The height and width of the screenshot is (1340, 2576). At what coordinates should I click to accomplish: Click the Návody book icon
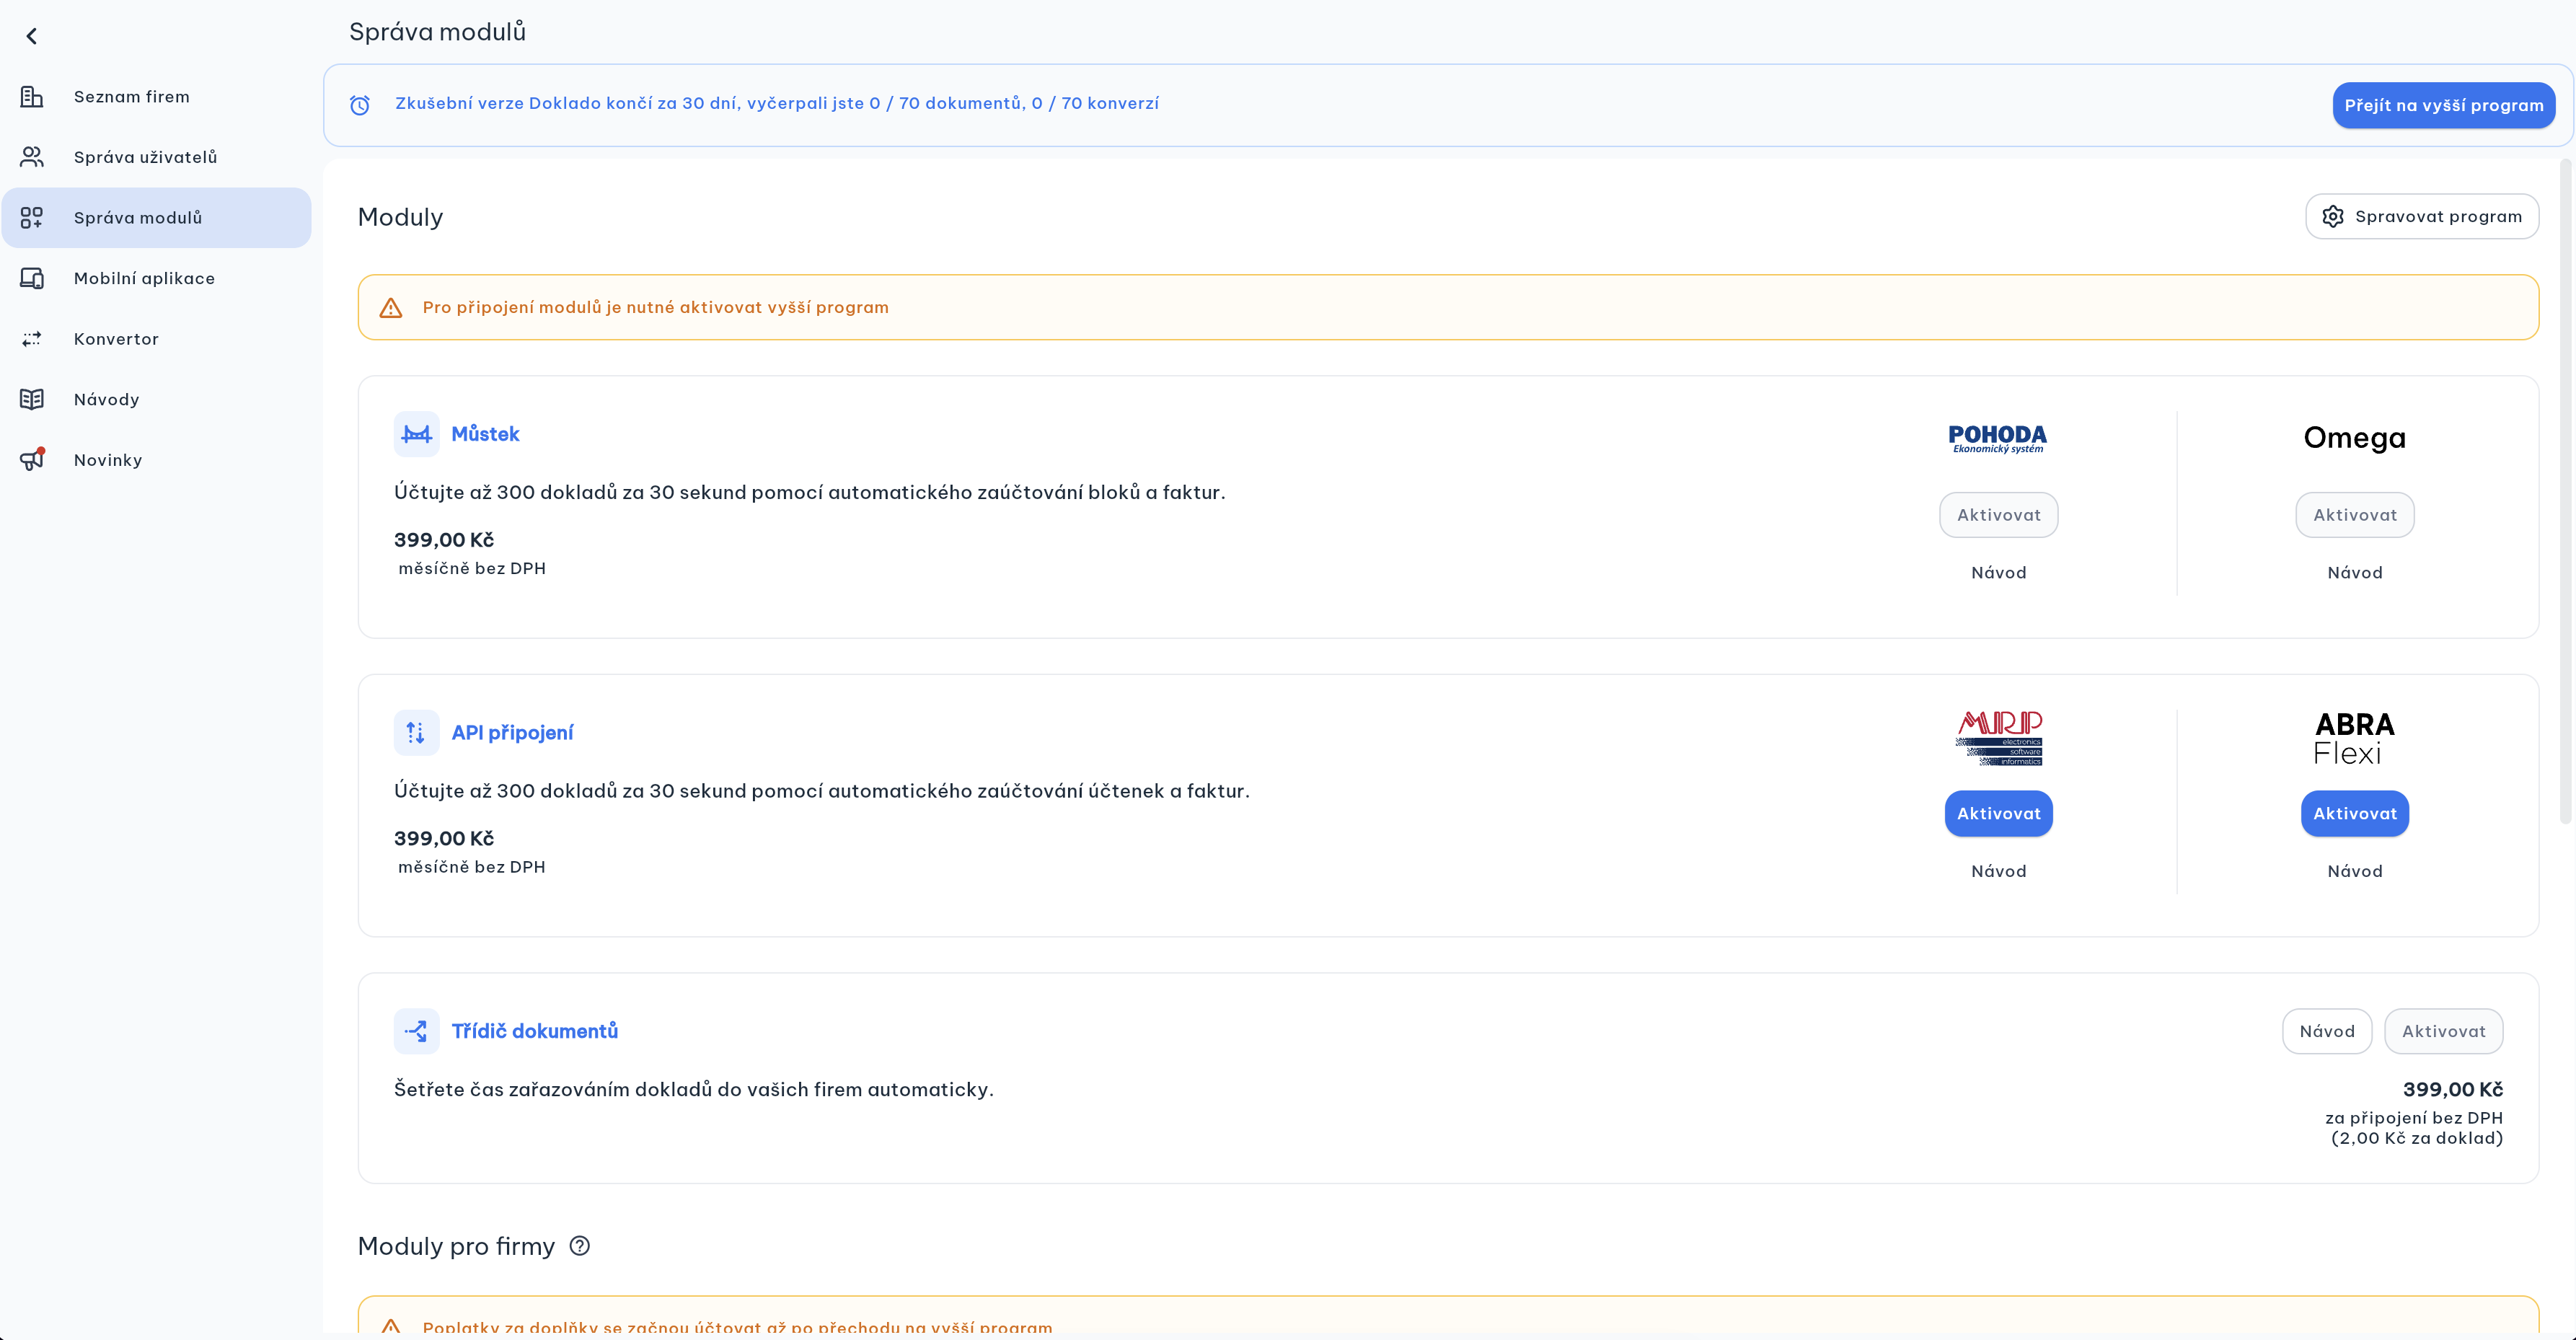click(x=32, y=400)
